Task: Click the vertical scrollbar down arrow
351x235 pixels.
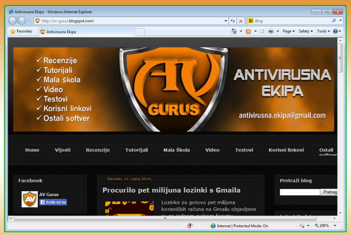Action: pyautogui.click(x=340, y=213)
